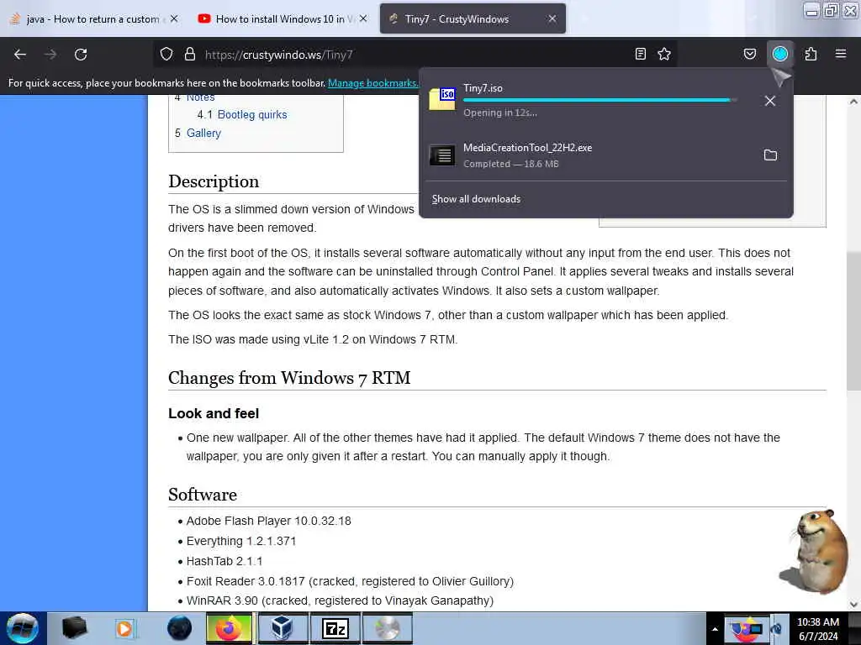Toggle reader view icon in address bar
Image resolution: width=861 pixels, height=645 pixels.
pyautogui.click(x=640, y=54)
